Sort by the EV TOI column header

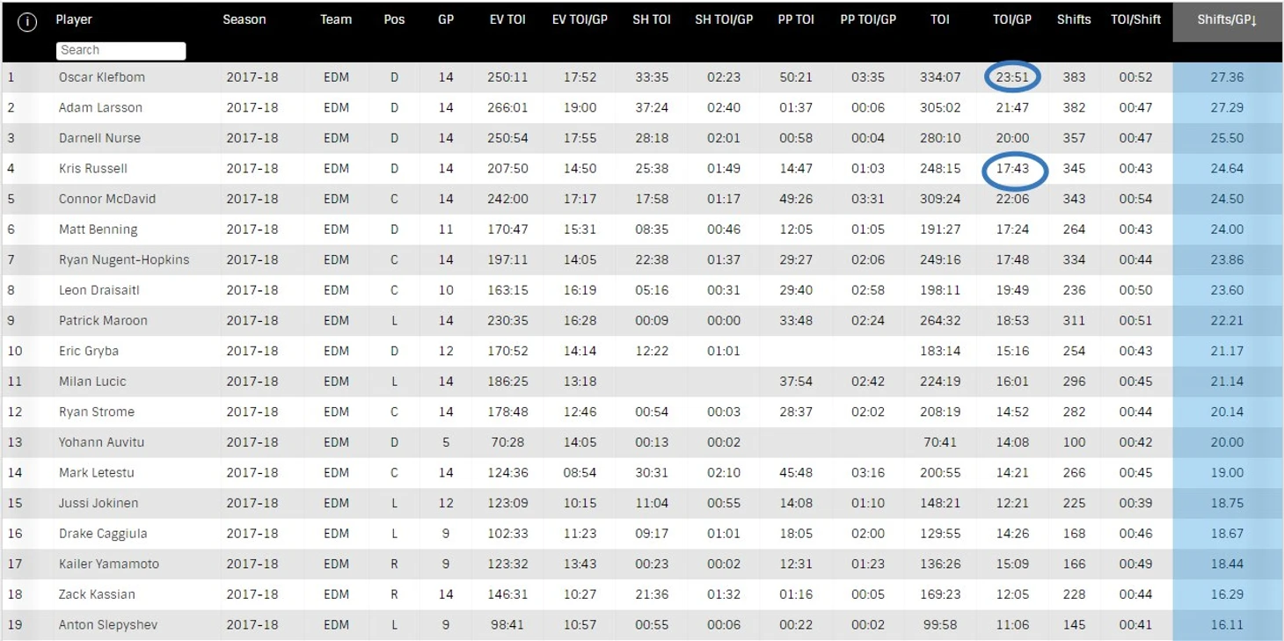point(507,19)
